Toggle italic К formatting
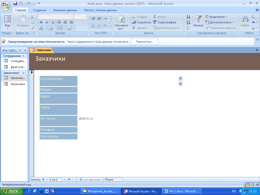 click(x=47, y=22)
